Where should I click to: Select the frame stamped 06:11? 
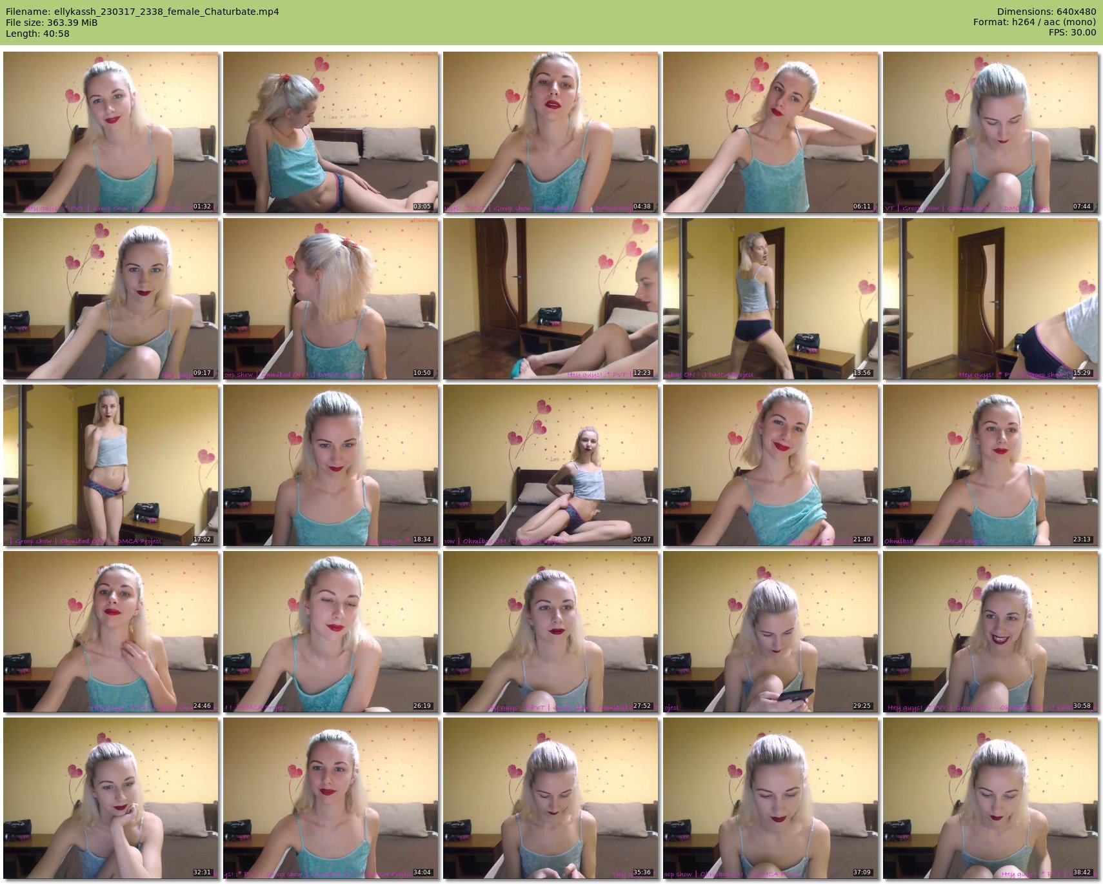pyautogui.click(x=771, y=132)
